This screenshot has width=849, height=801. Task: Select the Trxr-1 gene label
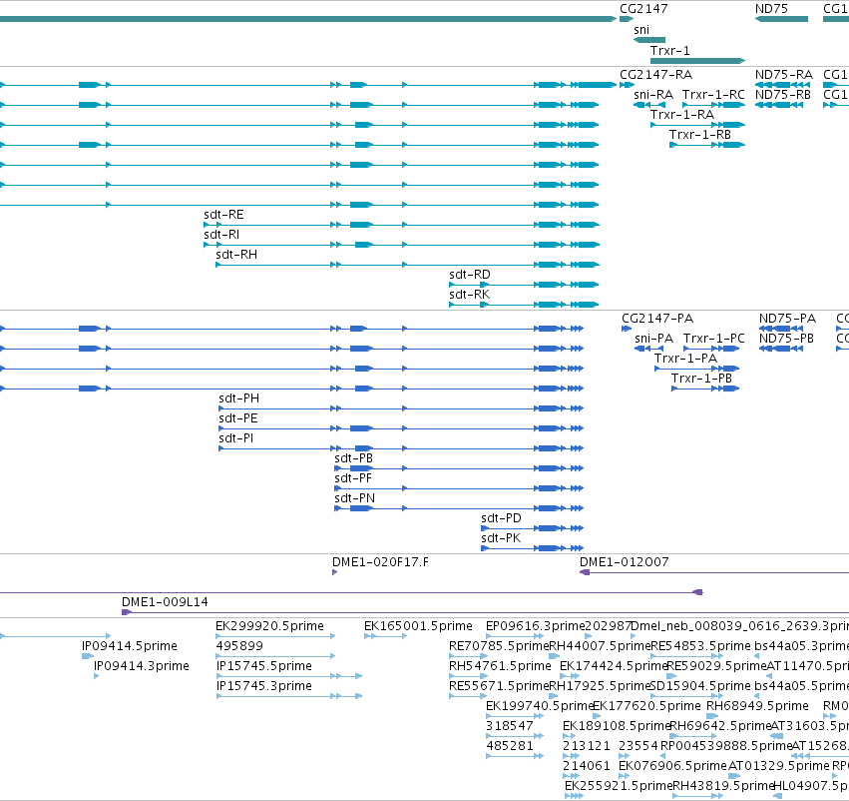pos(670,50)
